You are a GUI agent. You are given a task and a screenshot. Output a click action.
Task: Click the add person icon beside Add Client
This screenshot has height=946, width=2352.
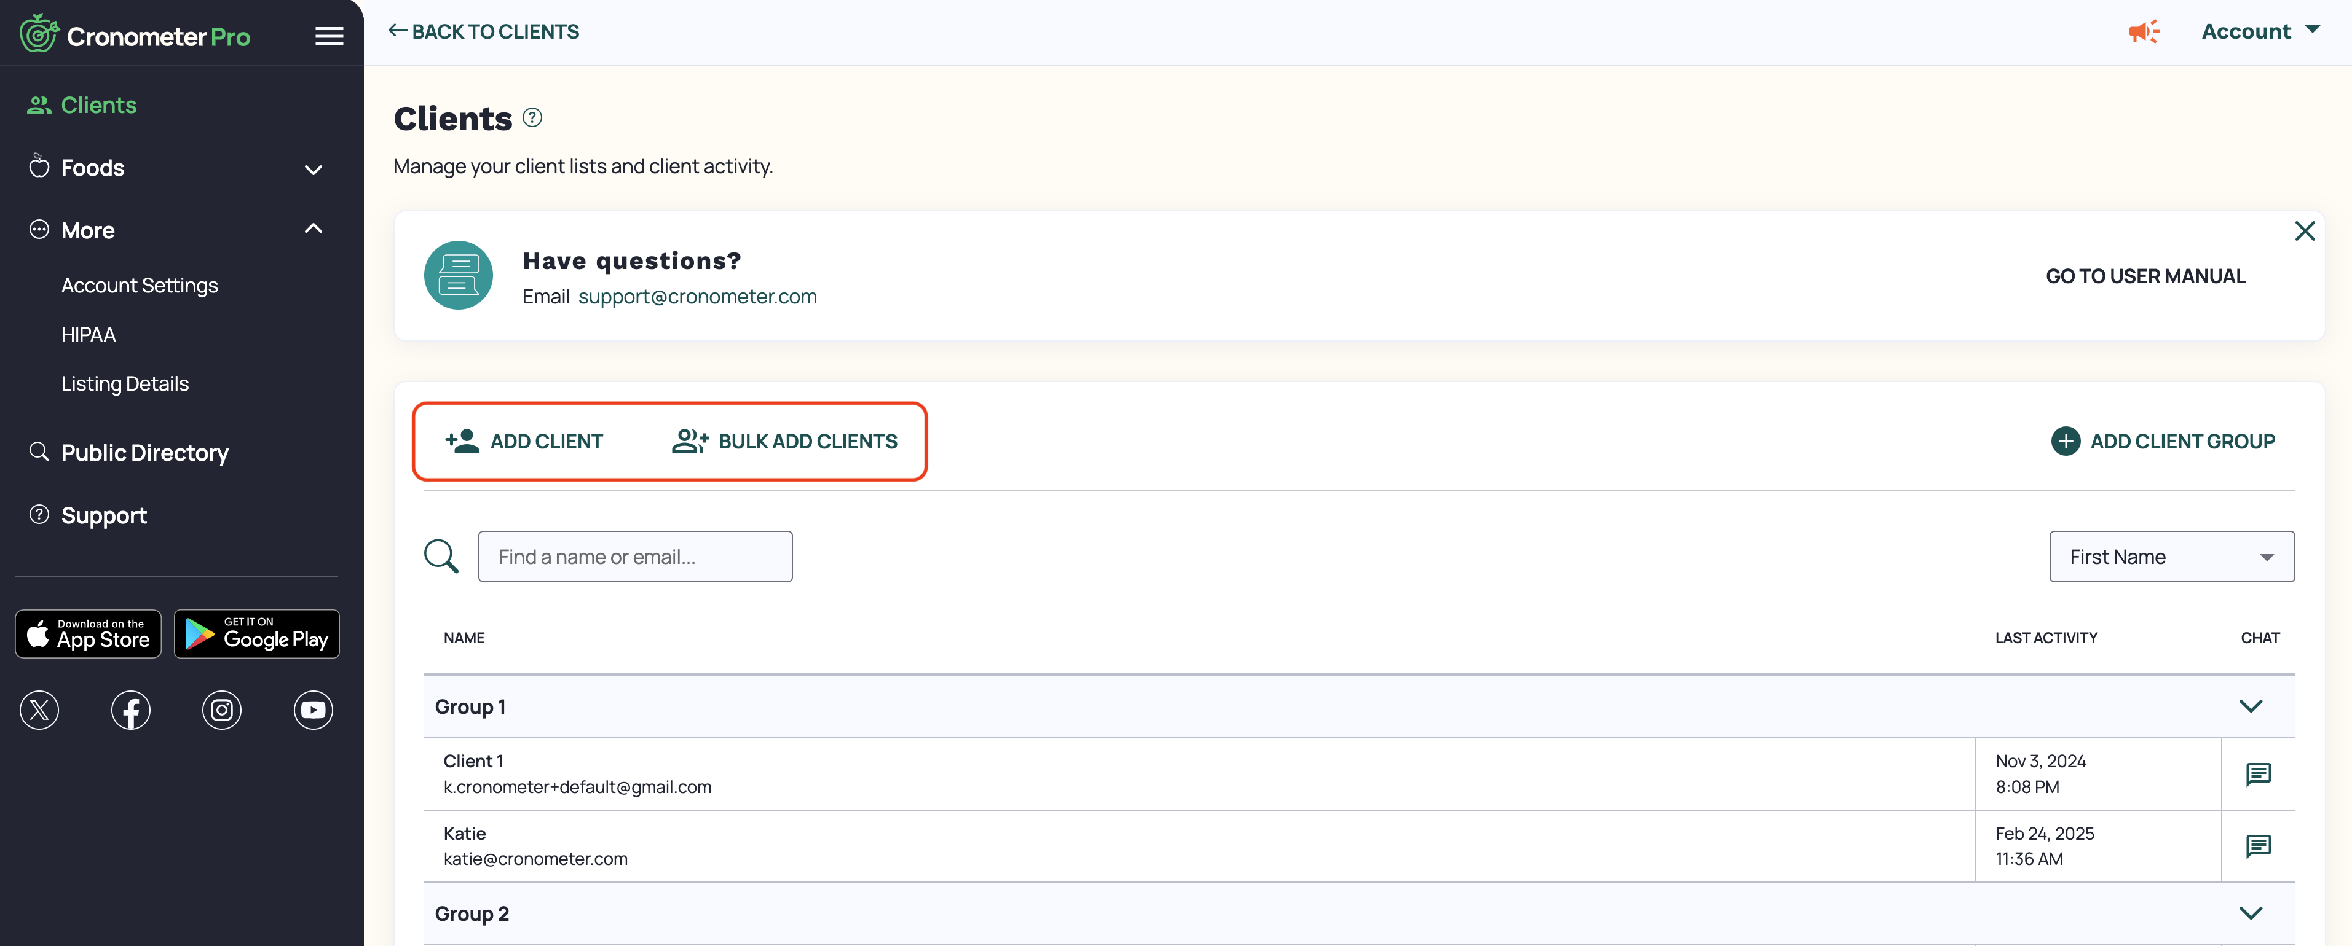coord(462,442)
